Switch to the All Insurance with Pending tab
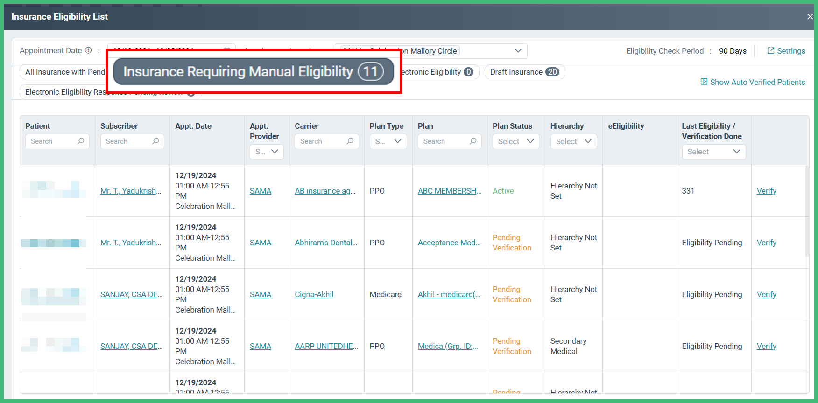 point(63,72)
